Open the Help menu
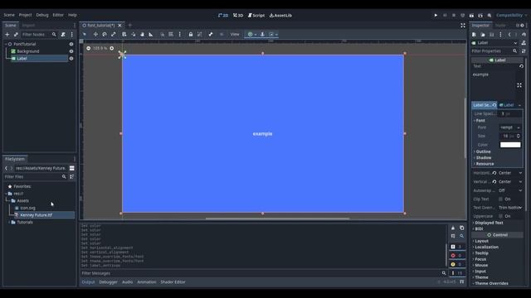531x298 pixels. coord(72,15)
